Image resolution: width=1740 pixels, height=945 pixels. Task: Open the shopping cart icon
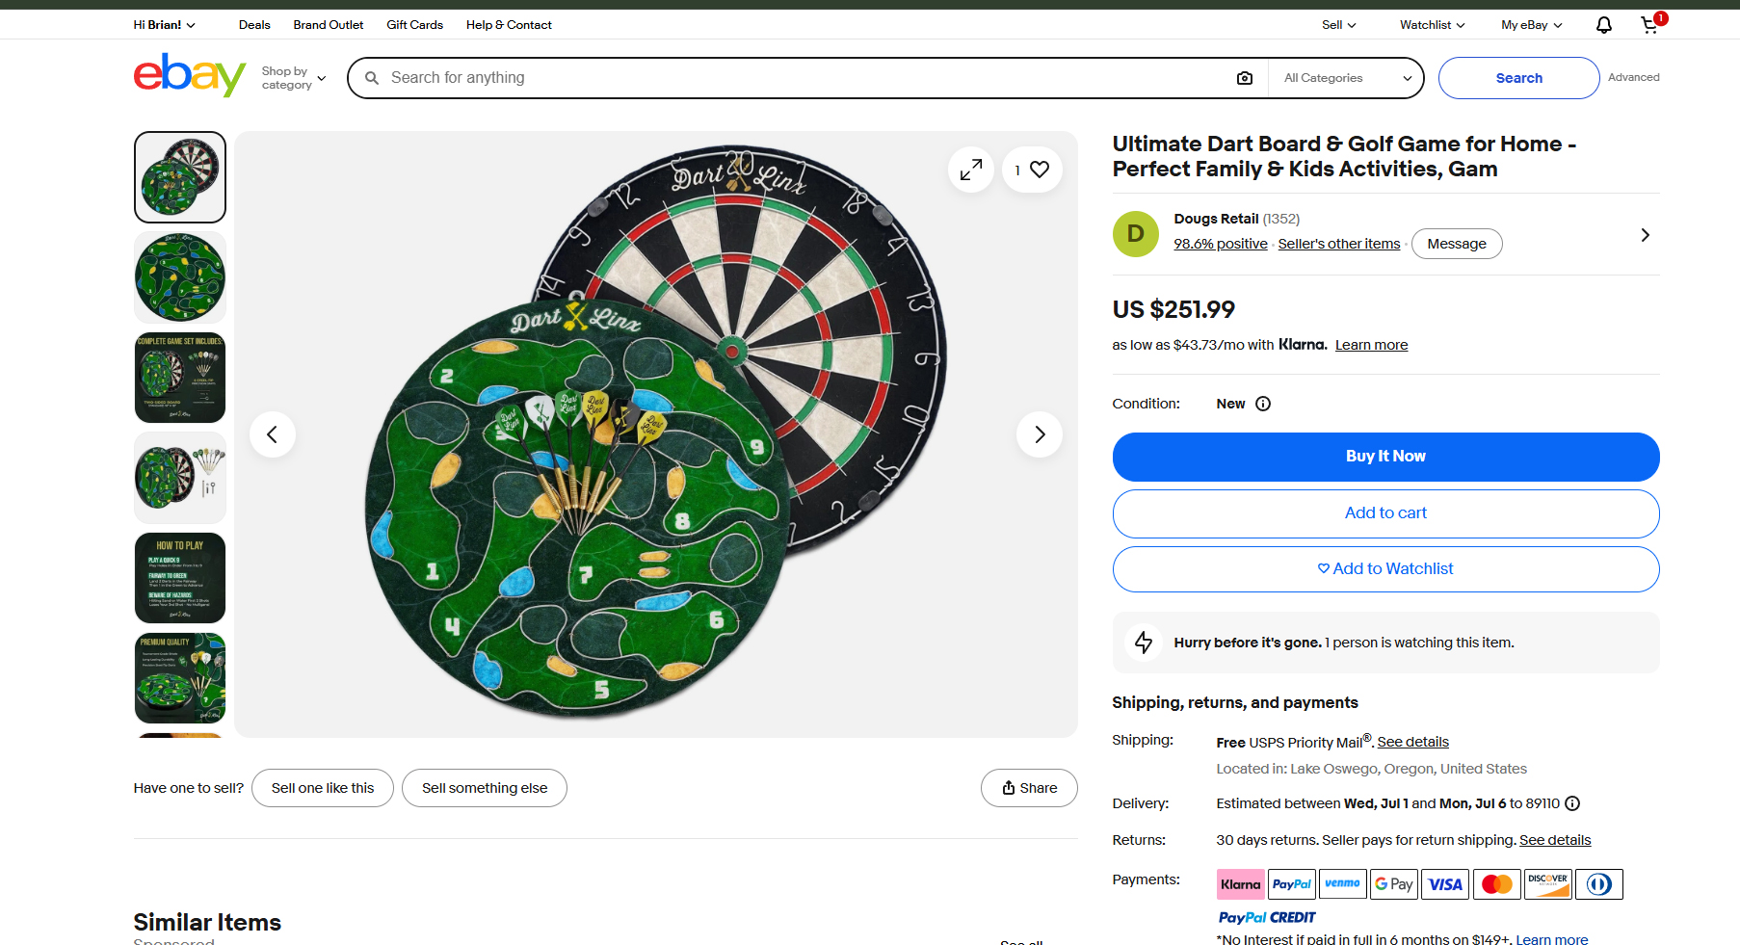point(1651,24)
